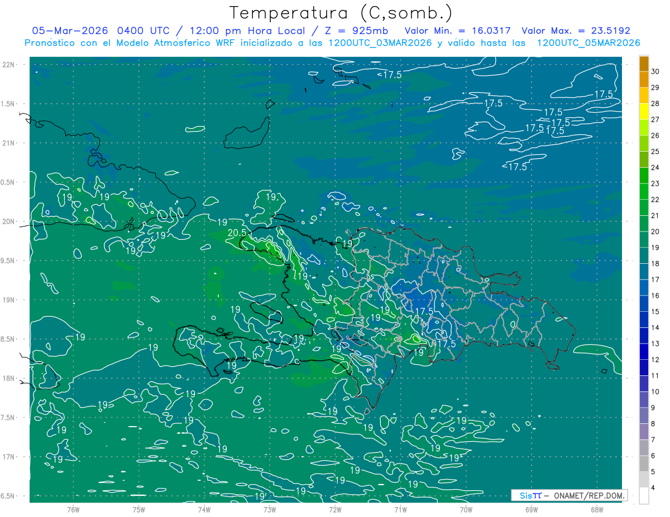The image size is (670, 517).
Task: Click the '75W' longitude axis label
Action: pos(138,509)
